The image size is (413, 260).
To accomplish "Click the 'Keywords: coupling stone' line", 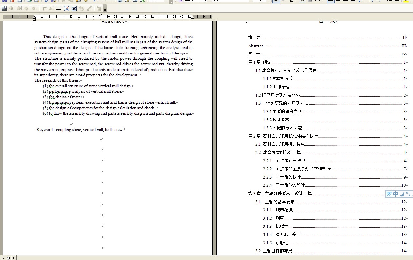I will coord(80,130).
